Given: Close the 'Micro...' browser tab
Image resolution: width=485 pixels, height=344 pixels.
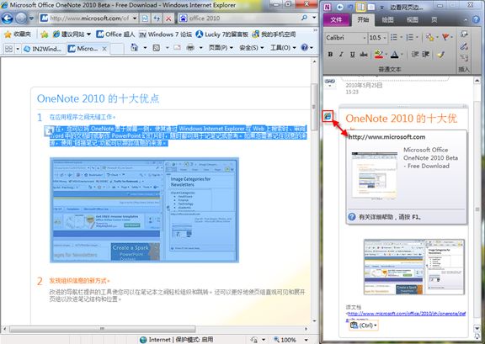Looking at the screenshot, I should [x=104, y=49].
